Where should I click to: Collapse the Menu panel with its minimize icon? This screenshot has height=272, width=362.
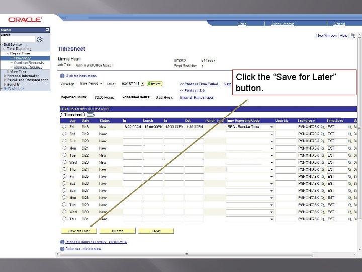(x=47, y=30)
